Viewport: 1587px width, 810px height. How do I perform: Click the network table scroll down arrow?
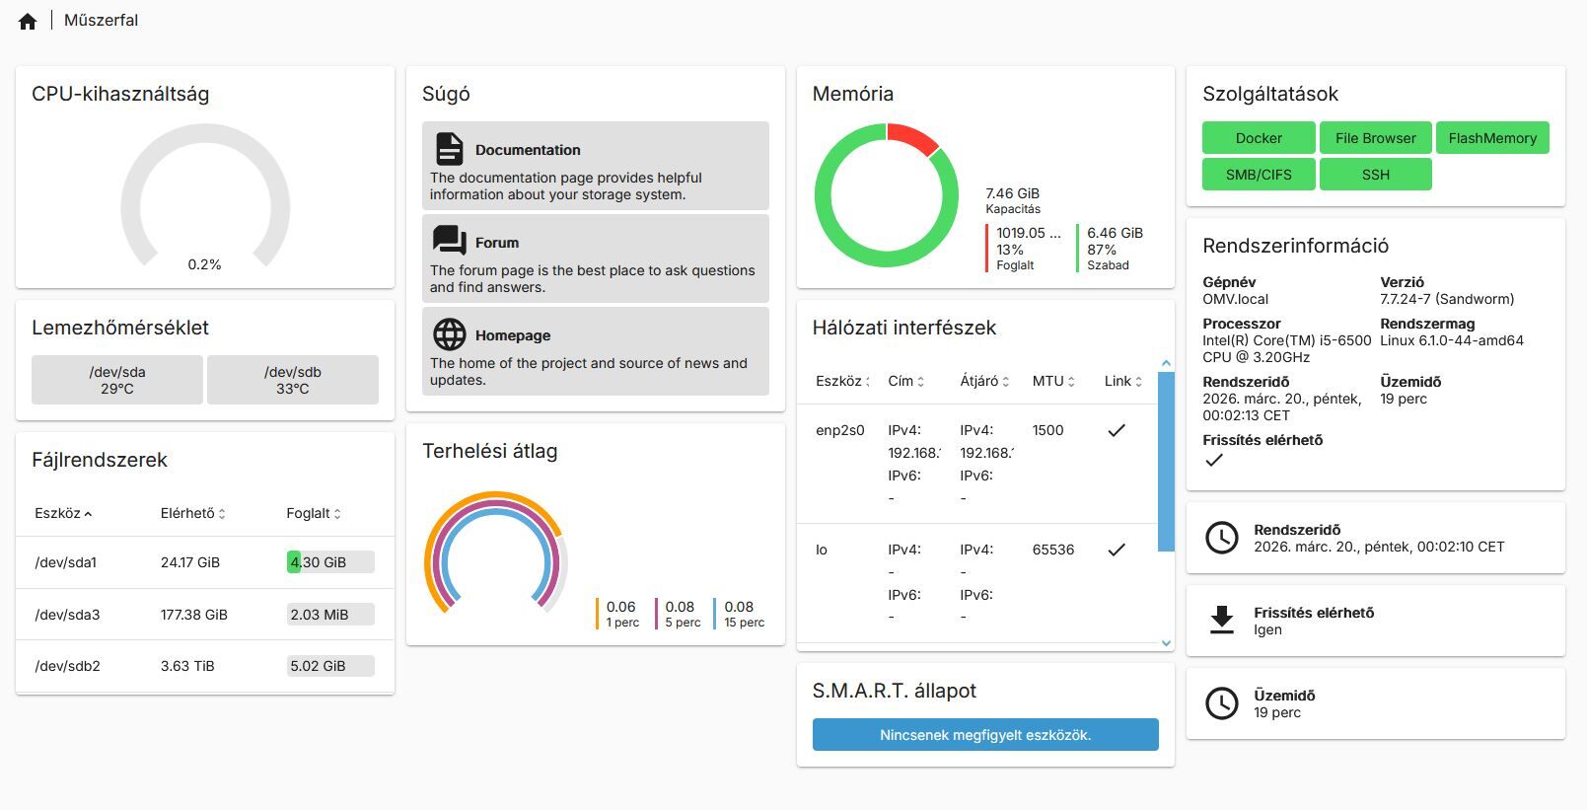1166,643
